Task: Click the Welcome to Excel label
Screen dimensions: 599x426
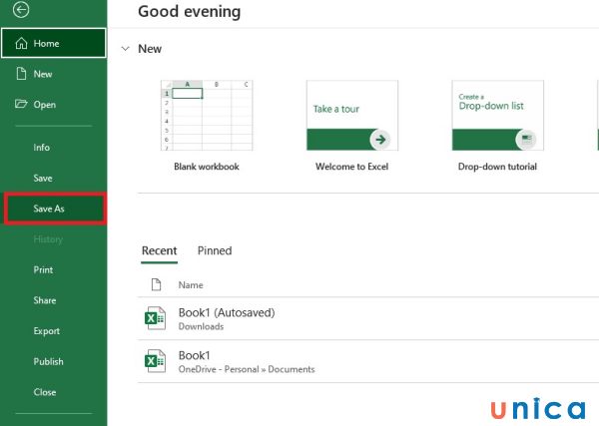Action: coord(351,167)
